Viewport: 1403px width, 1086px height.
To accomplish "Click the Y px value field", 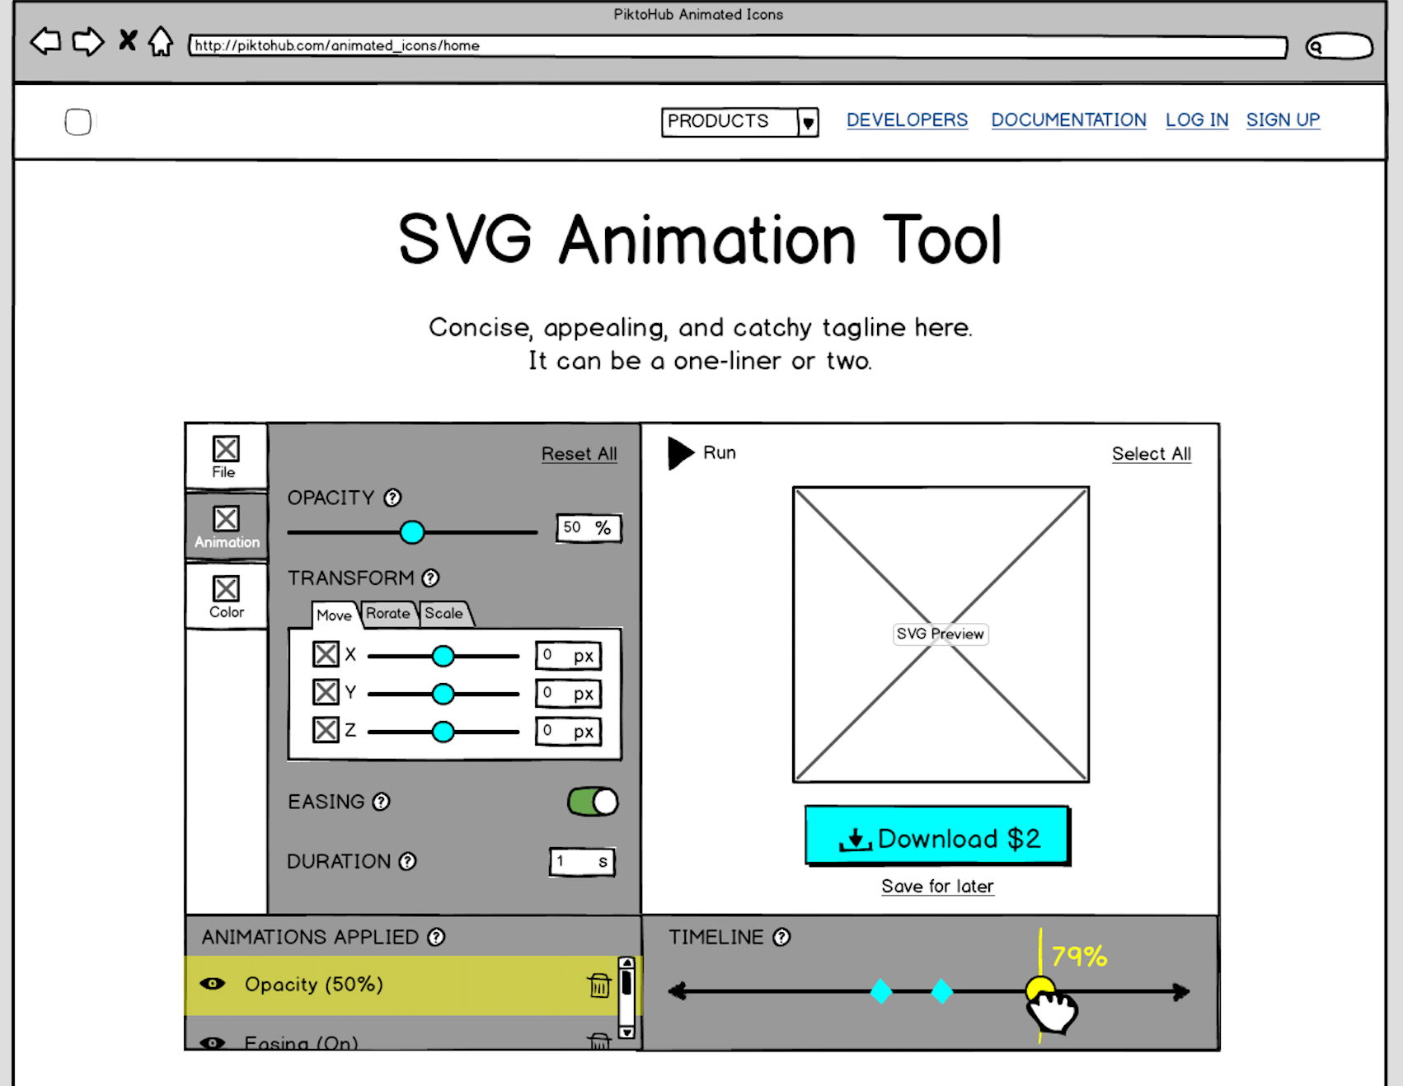I will point(569,694).
